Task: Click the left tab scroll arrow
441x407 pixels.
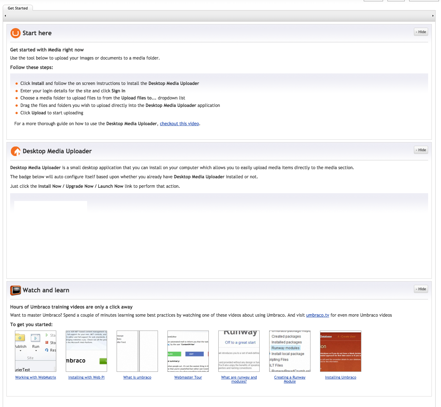Action: 5,16
